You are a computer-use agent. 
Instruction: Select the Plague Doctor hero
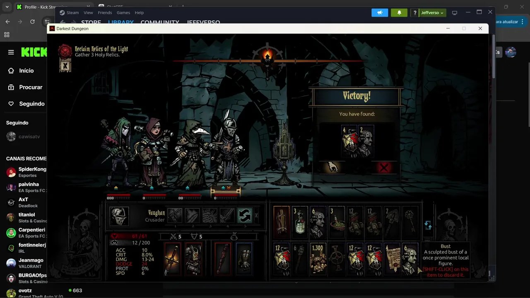click(193, 153)
